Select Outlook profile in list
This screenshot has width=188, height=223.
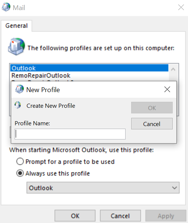click(89, 68)
